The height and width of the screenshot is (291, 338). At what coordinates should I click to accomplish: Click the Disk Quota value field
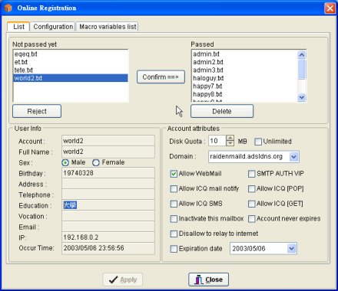point(217,141)
